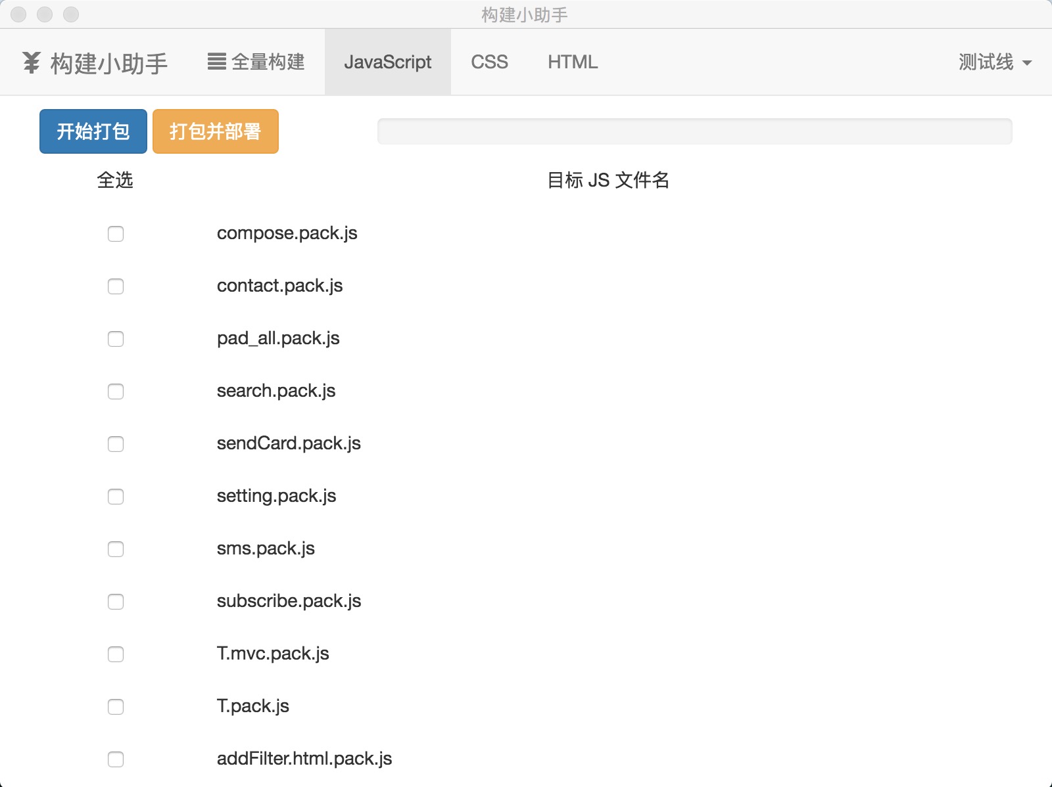Check the T.pack.js checkbox
The image size is (1052, 787).
pyautogui.click(x=116, y=707)
